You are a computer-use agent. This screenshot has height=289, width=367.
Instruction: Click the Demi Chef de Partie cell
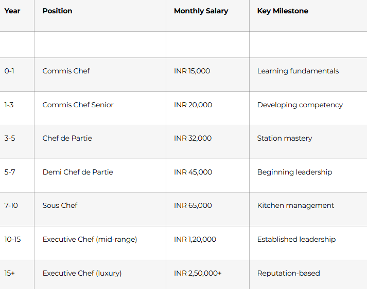(x=78, y=172)
